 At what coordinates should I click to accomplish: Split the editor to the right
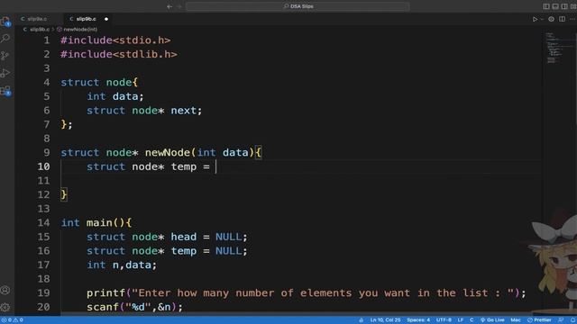562,19
